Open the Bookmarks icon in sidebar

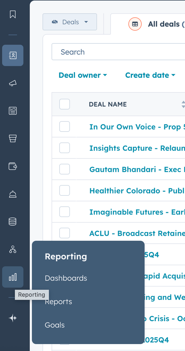13,14
